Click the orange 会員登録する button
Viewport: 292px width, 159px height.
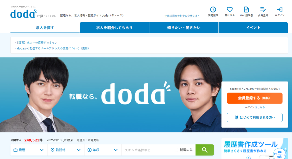255,98
